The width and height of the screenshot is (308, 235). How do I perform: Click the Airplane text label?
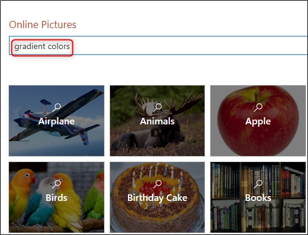(56, 121)
